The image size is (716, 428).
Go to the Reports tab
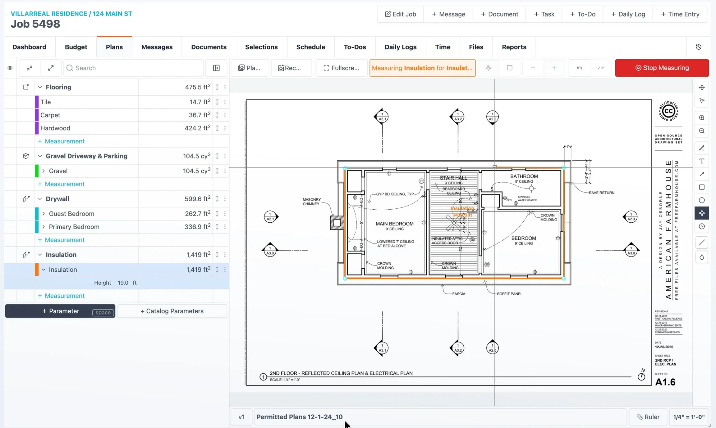(514, 47)
